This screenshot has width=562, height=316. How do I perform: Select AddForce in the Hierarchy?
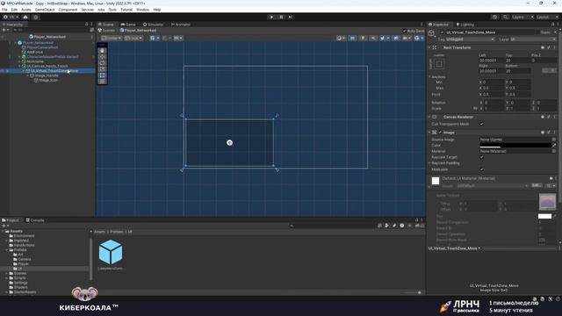35,52
